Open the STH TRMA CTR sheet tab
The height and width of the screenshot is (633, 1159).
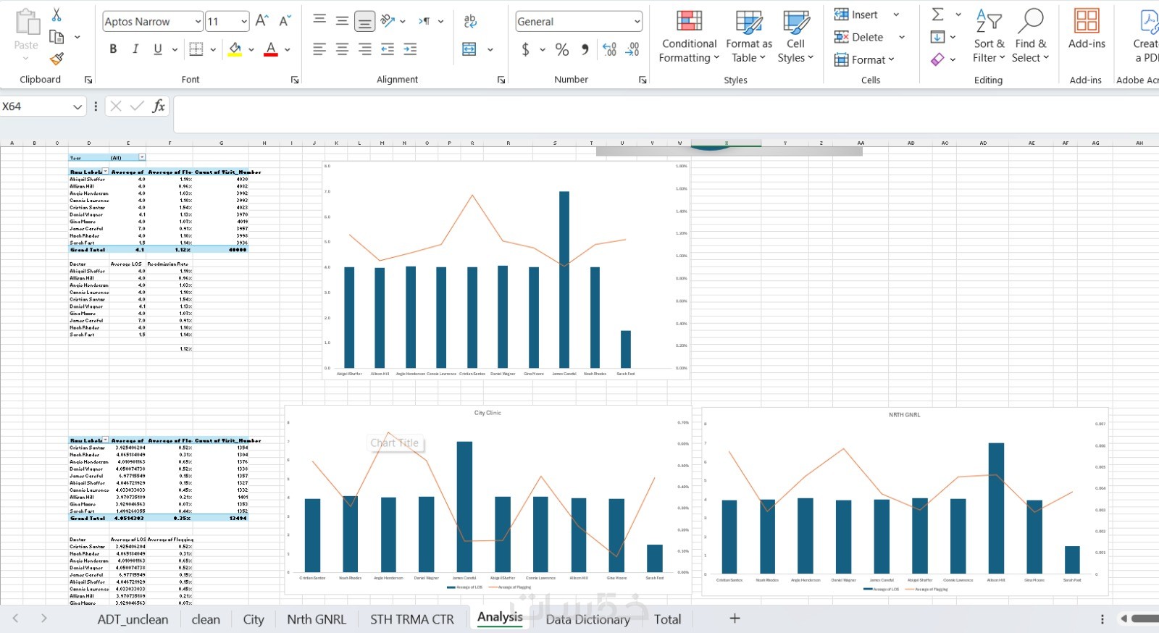[x=412, y=619]
